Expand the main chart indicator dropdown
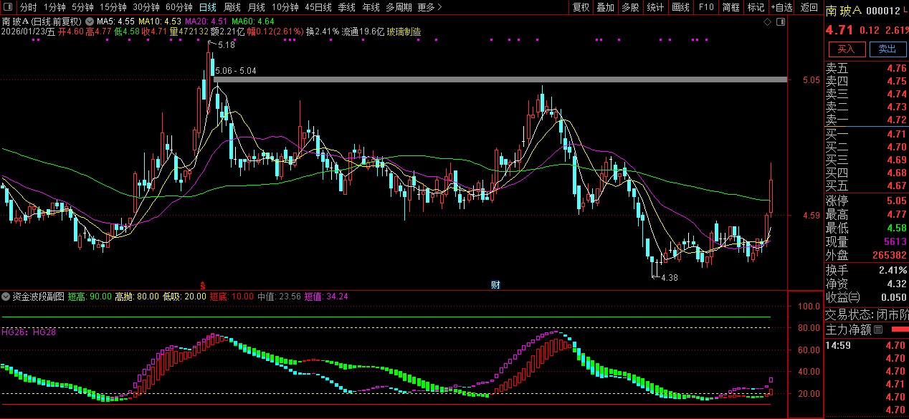909x419 pixels. [6, 21]
